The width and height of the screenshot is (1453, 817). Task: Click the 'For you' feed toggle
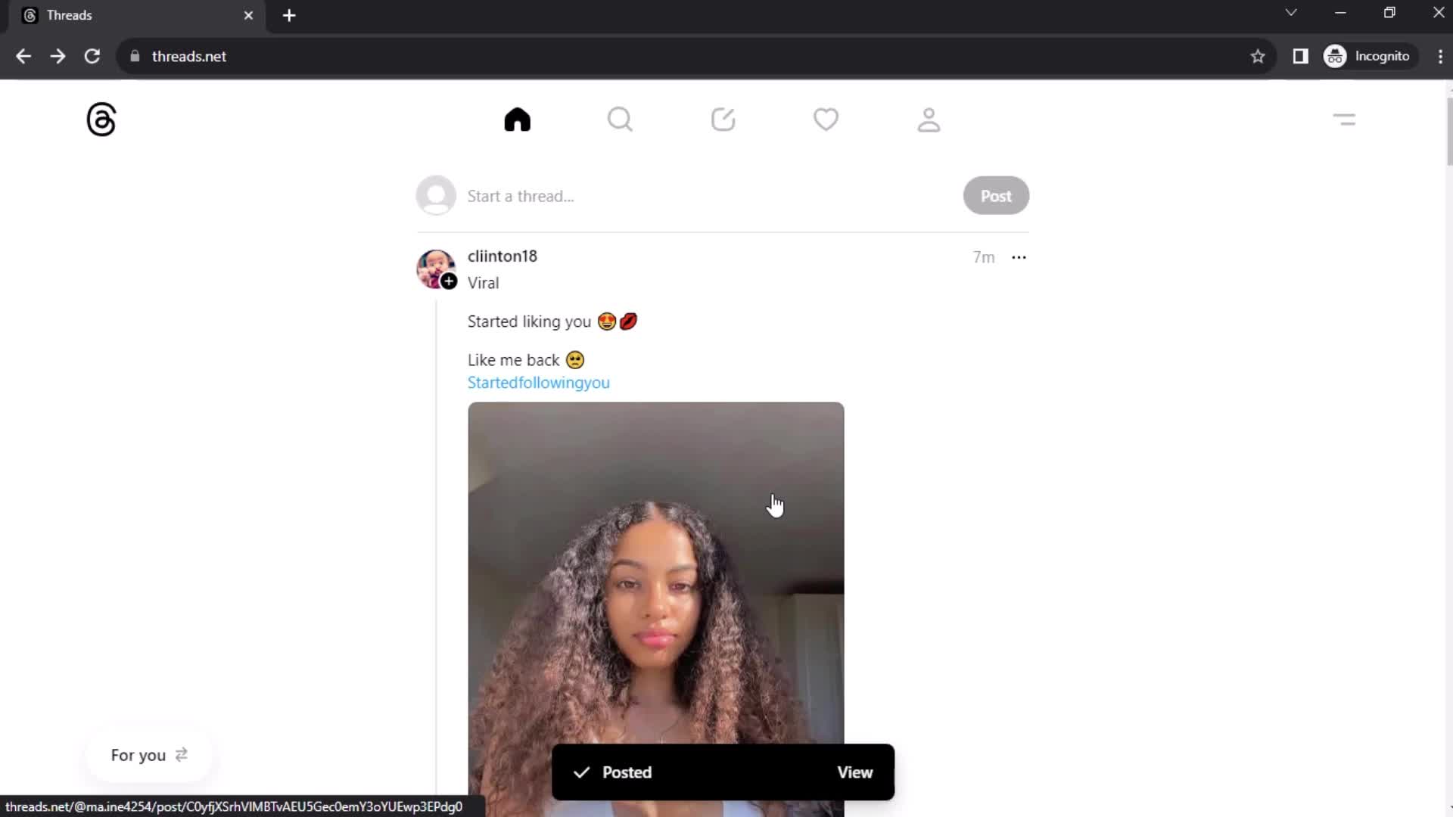coord(148,755)
